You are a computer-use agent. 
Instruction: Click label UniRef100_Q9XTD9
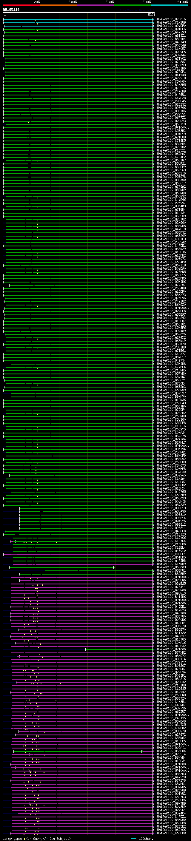(171, 803)
